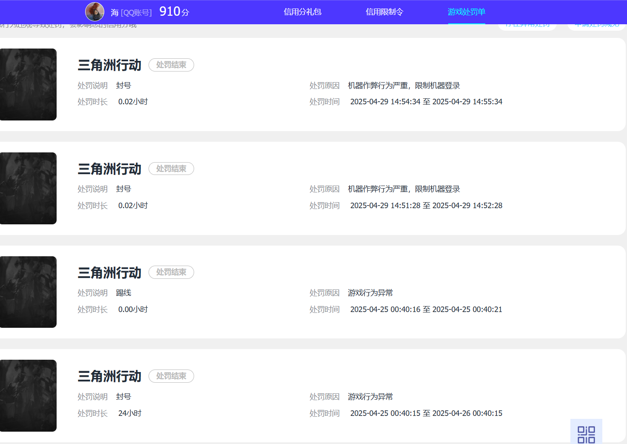The image size is (627, 444).
Task: Click 处罚结束 badge on the 踢线 card
Action: [171, 272]
